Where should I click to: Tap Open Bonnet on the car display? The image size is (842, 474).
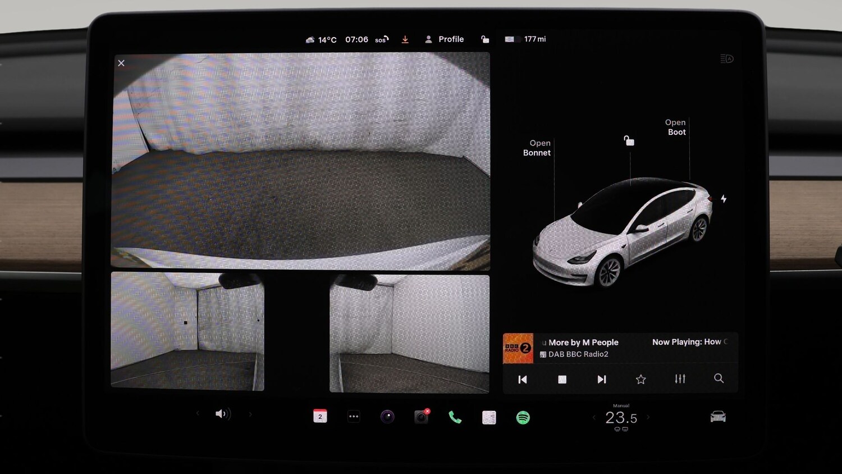click(537, 148)
